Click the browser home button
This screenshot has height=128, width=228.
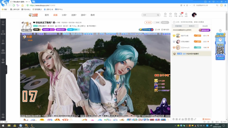tap(22, 5)
